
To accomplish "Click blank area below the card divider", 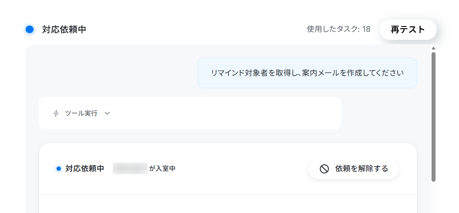I will click(x=228, y=204).
